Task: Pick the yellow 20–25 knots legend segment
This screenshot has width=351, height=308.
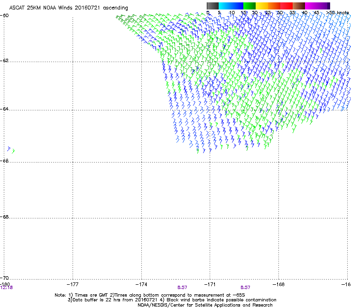Action: tap(262, 6)
